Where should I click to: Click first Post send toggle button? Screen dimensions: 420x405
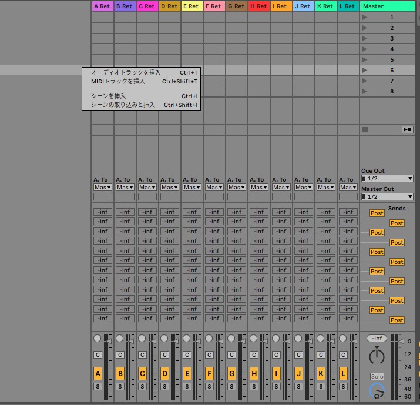(377, 213)
